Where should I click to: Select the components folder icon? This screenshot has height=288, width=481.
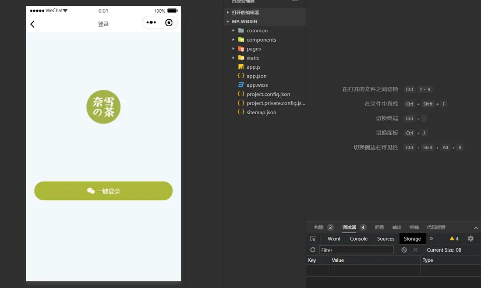[x=241, y=39]
